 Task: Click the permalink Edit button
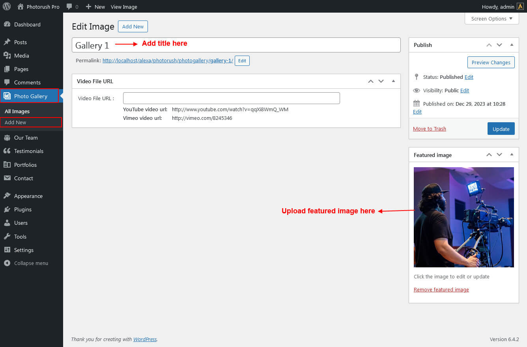coord(242,61)
